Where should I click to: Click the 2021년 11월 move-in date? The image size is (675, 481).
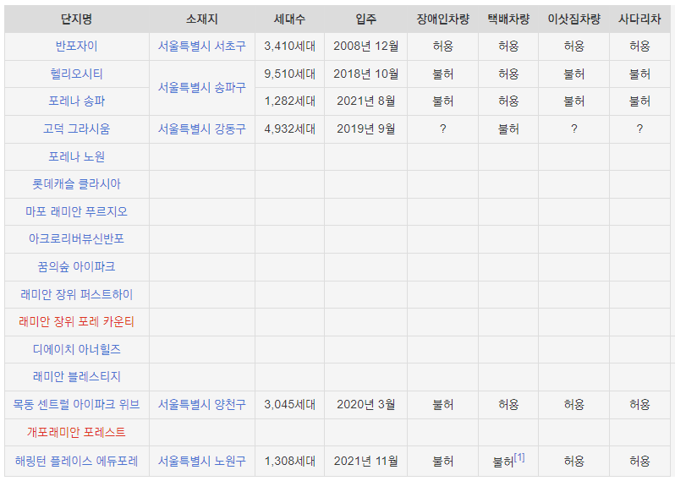[x=366, y=462]
